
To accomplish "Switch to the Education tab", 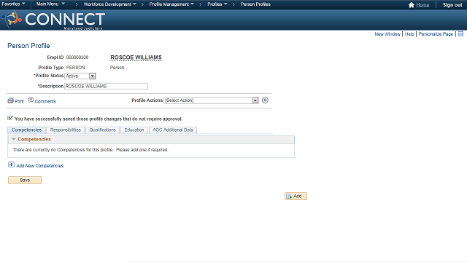I will click(134, 130).
